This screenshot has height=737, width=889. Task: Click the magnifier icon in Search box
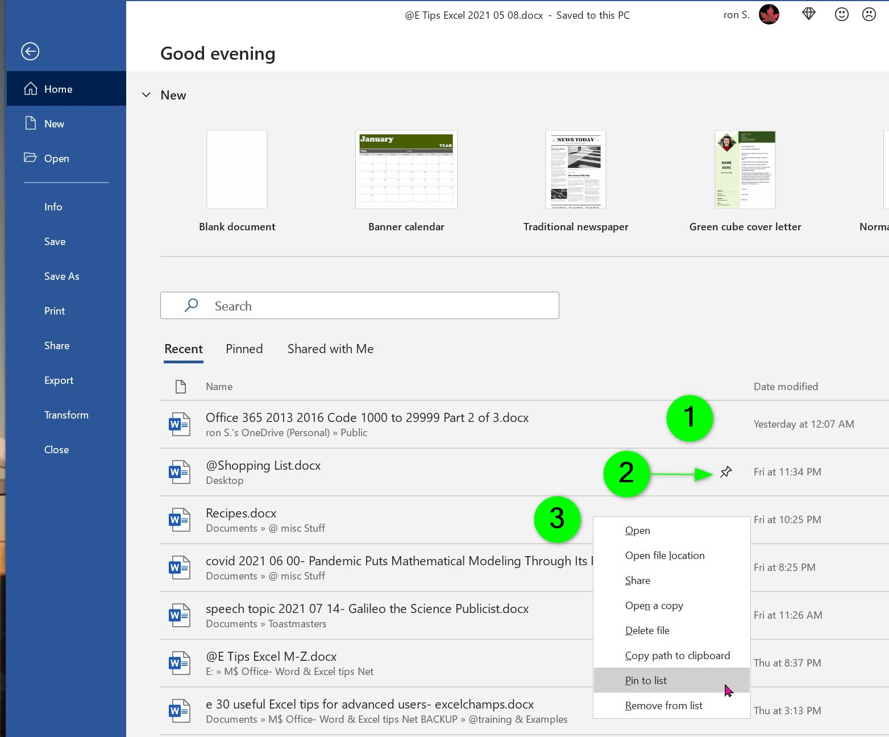tap(192, 305)
